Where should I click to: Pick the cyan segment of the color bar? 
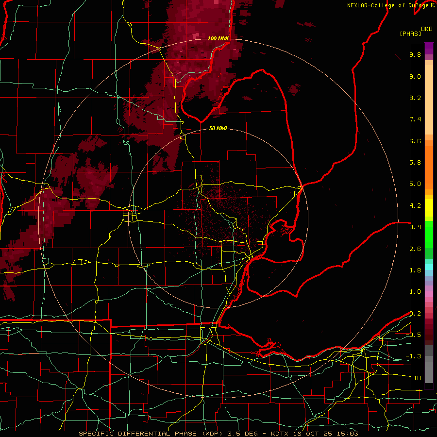429,267
